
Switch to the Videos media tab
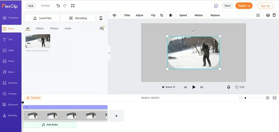(39, 28)
